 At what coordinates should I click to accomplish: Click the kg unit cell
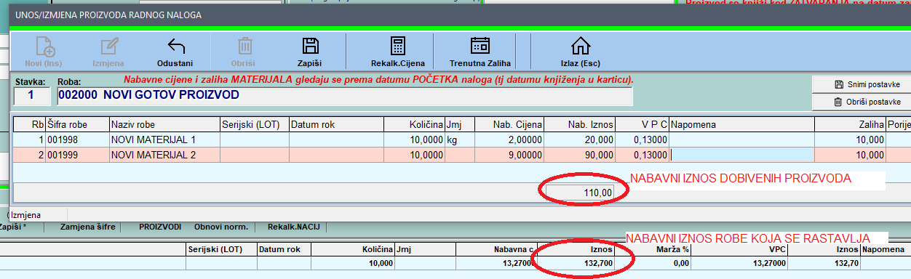[x=460, y=139]
